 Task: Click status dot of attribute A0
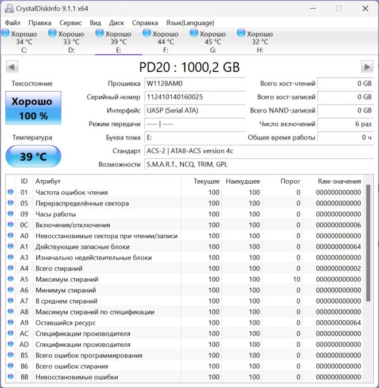pyautogui.click(x=10, y=235)
